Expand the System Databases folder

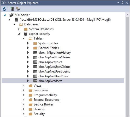click(x=19, y=29)
